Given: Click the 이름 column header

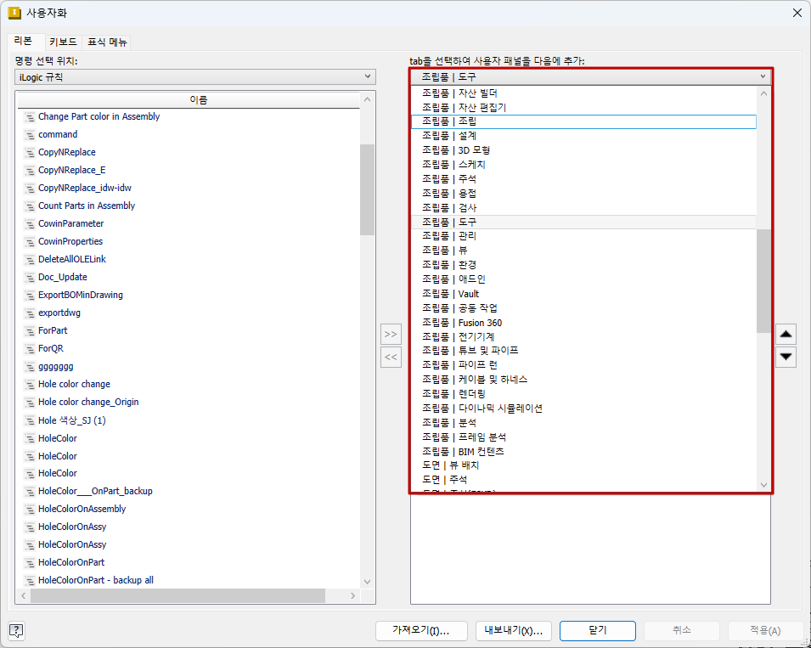Looking at the screenshot, I should pyautogui.click(x=189, y=100).
